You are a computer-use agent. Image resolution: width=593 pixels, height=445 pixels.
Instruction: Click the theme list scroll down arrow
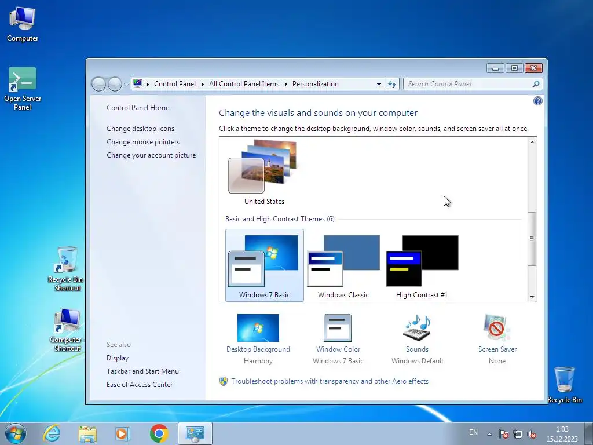[532, 297]
